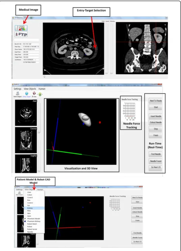Click the Phantom Model icon in menu
181x251 pixels.
[25, 219]
